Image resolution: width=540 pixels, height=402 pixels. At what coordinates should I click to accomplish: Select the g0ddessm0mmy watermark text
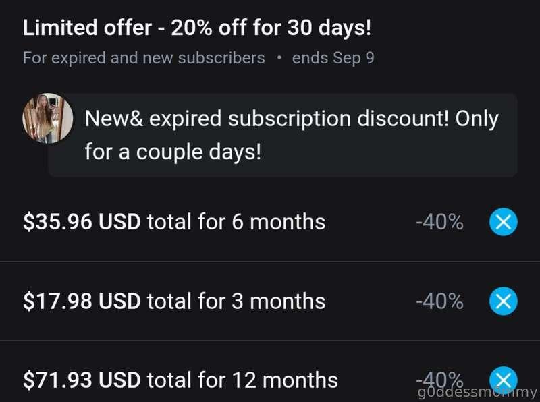(479, 391)
